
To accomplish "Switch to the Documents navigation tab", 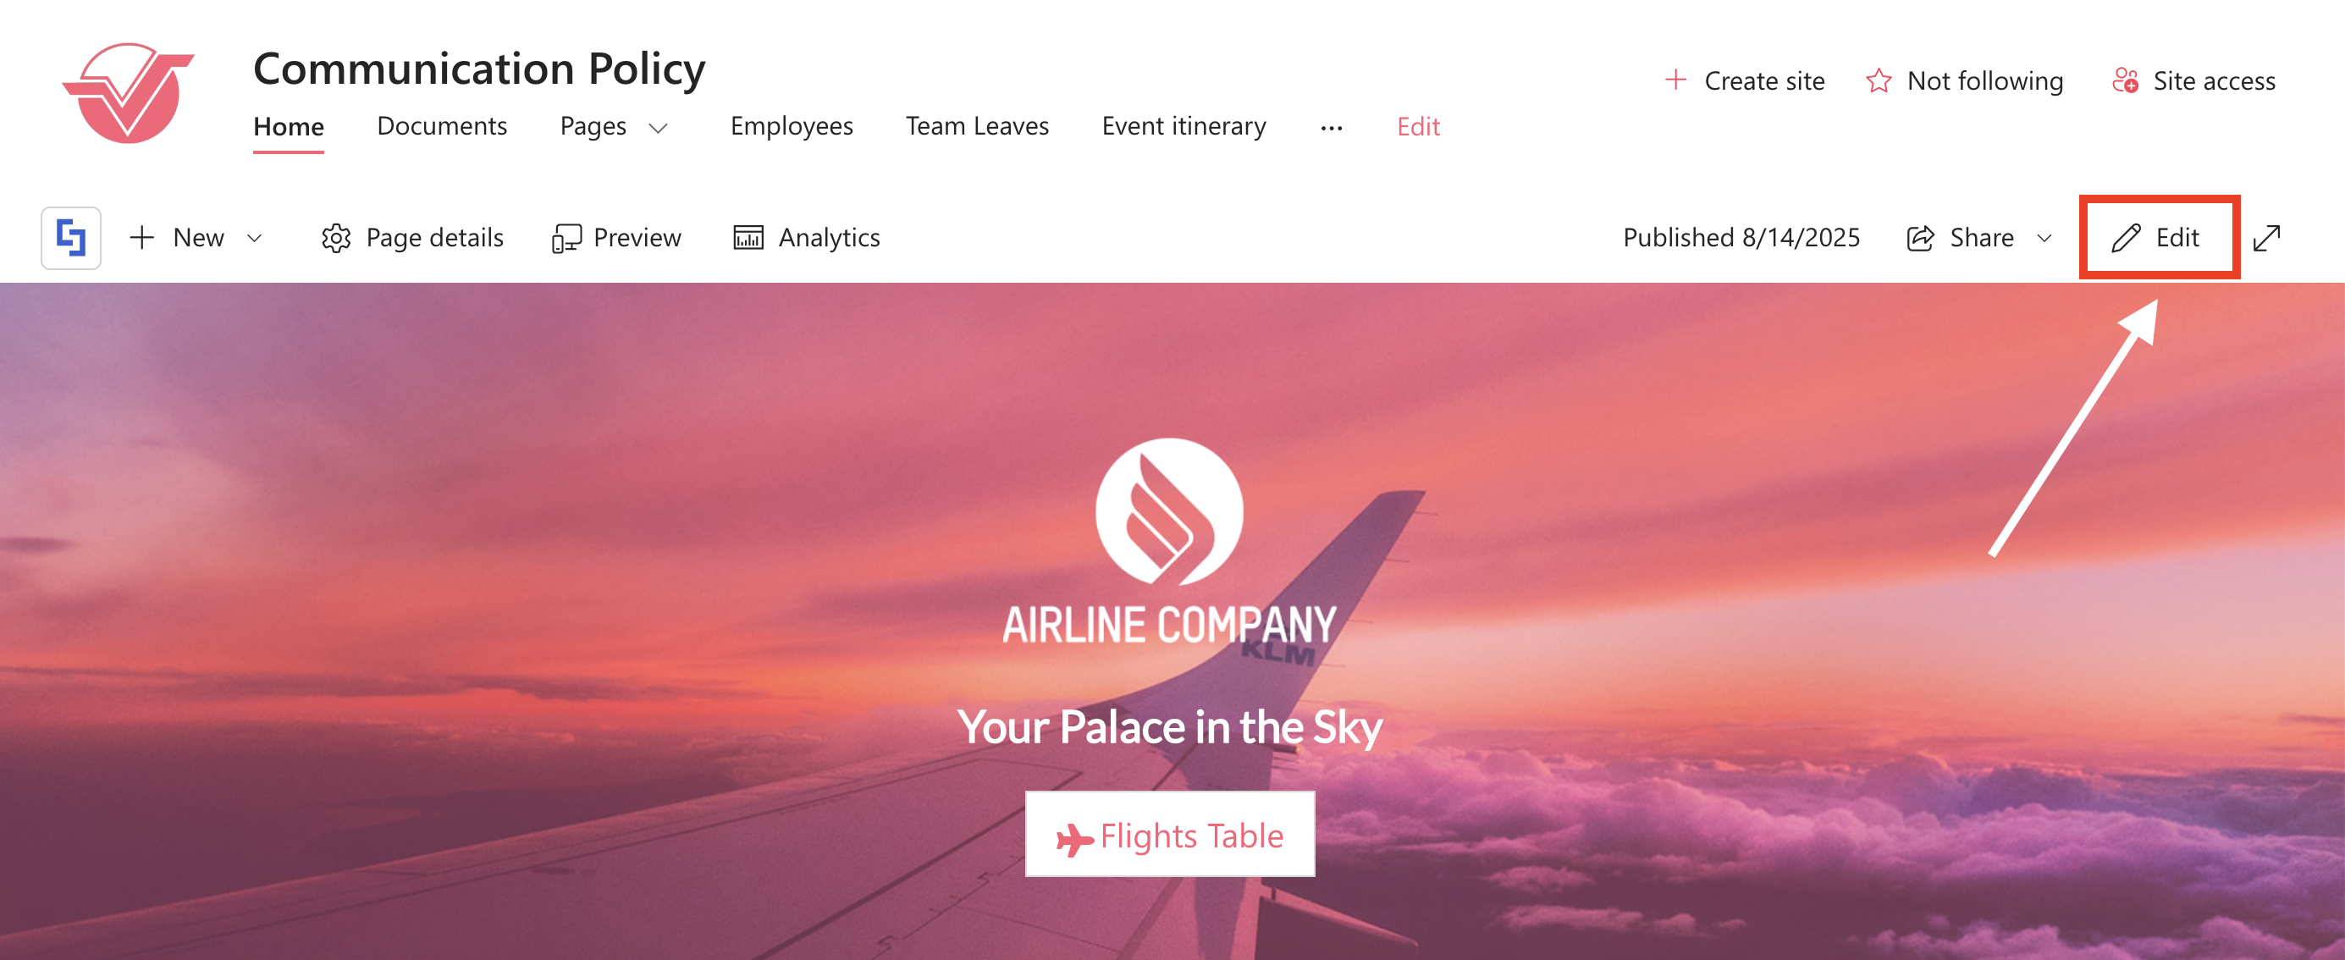I will coord(442,125).
